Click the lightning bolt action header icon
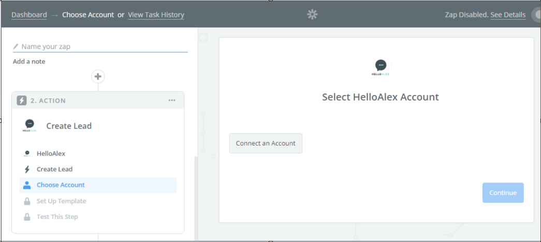The height and width of the screenshot is (242, 541). [x=22, y=101]
